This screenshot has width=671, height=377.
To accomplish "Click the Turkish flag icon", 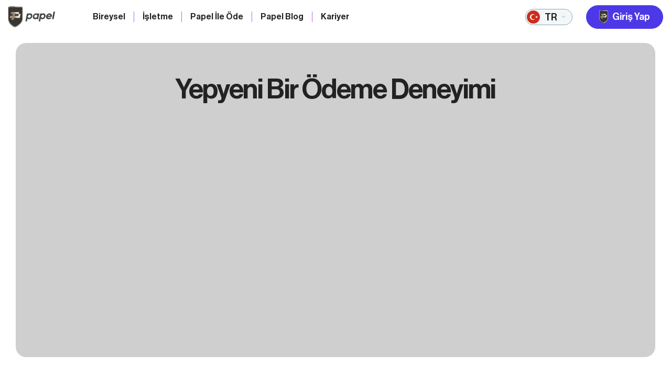I will (534, 17).
